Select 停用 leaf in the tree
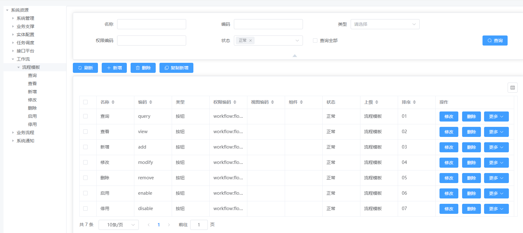Viewport: 523px width, 233px height. click(32, 125)
